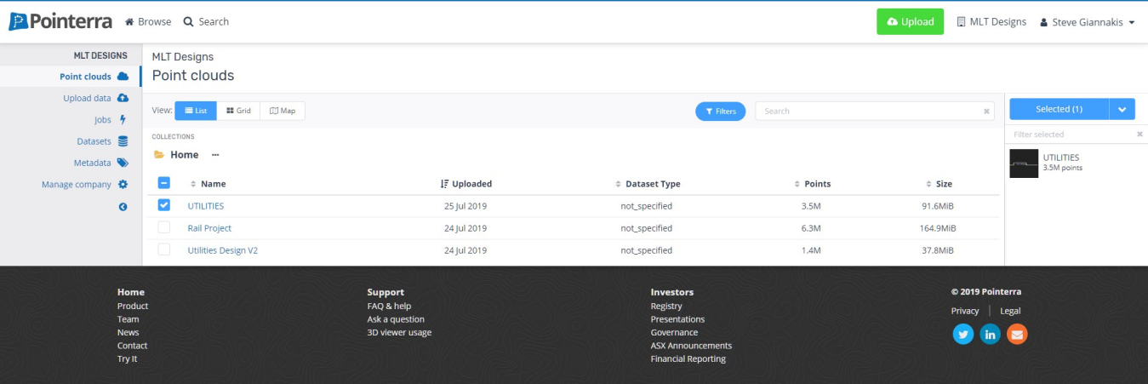The width and height of the screenshot is (1148, 384).
Task: Switch to Map view
Action: 283,111
